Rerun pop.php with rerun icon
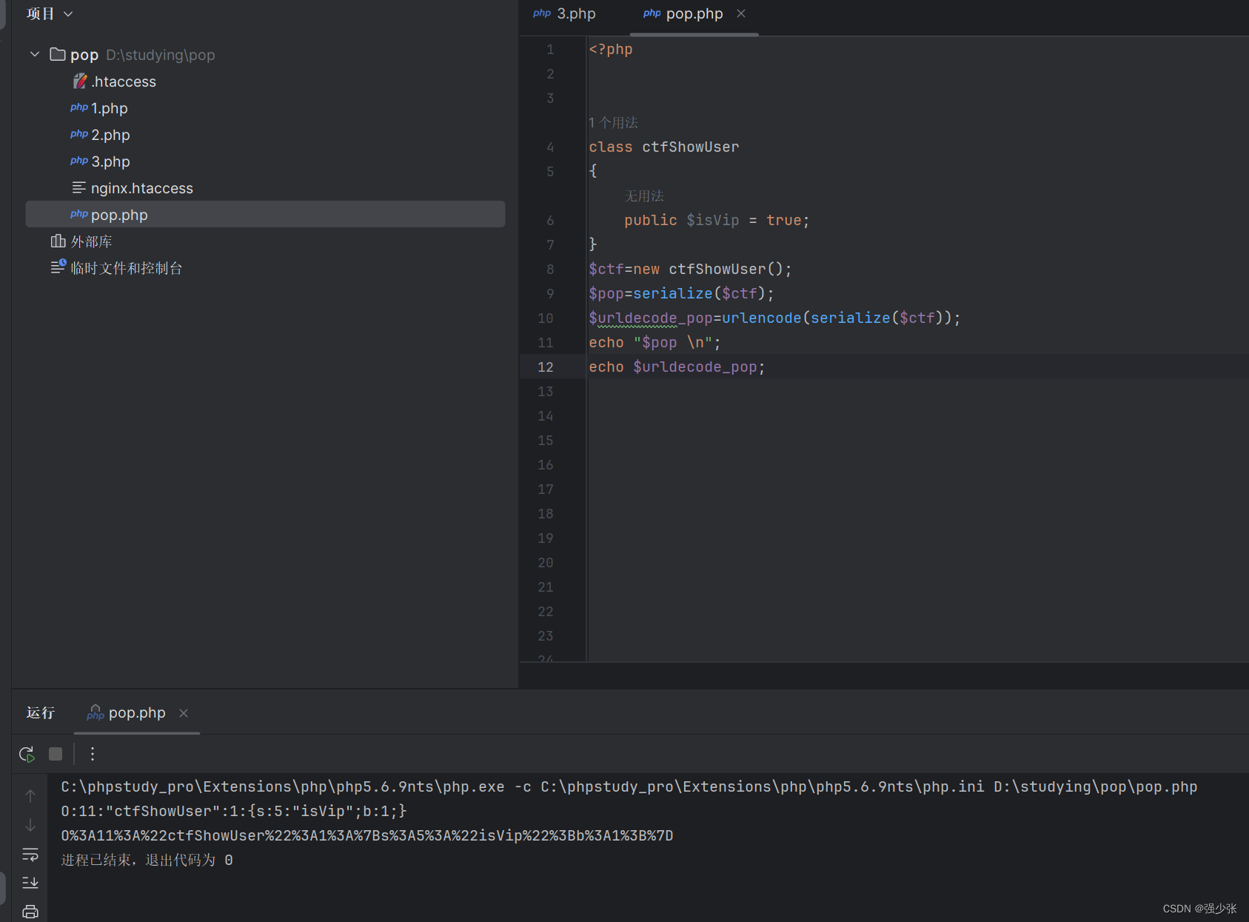Image resolution: width=1249 pixels, height=922 pixels. pos(27,754)
